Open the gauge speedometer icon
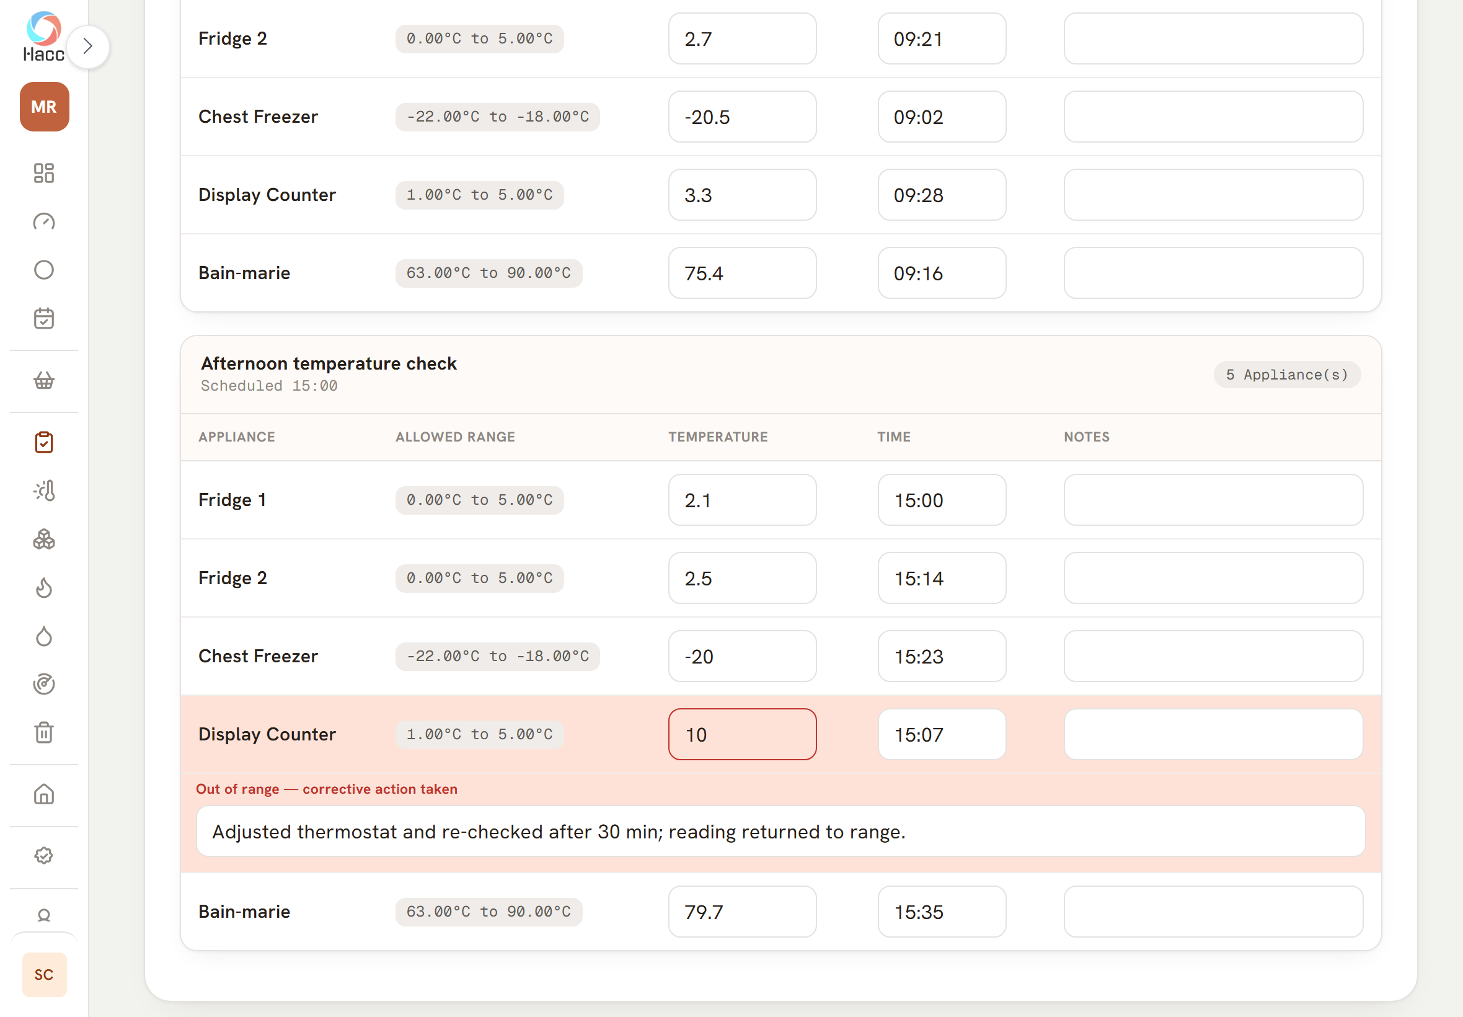The image size is (1463, 1017). pyautogui.click(x=44, y=221)
